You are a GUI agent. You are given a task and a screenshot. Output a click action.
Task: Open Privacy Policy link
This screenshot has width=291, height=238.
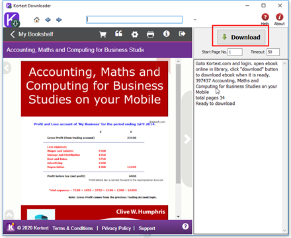(116, 228)
